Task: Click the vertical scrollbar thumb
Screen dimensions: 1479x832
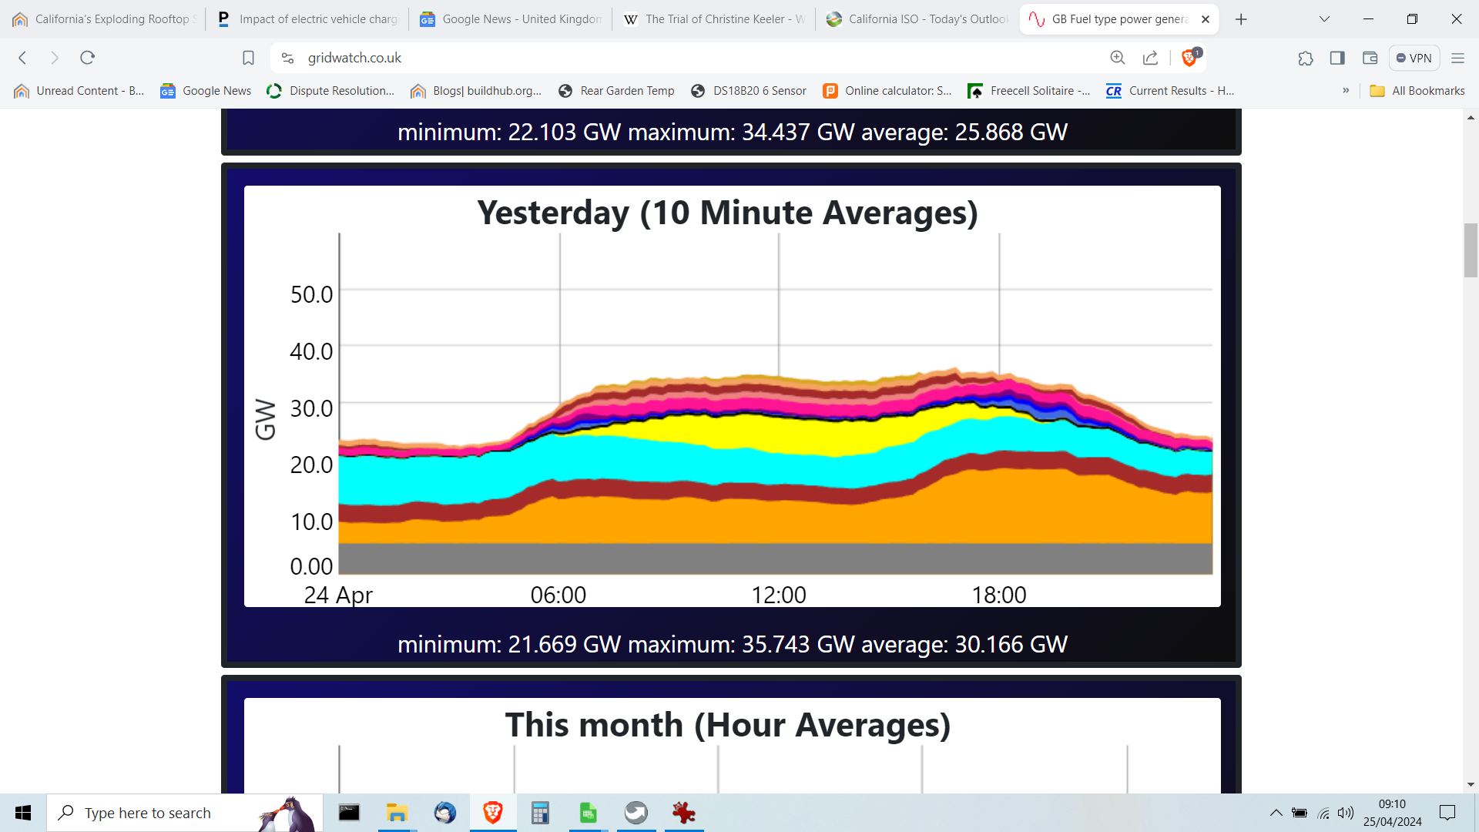Action: point(1471,250)
